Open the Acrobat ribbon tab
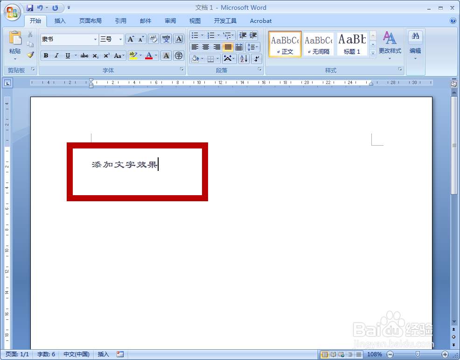 (260, 21)
